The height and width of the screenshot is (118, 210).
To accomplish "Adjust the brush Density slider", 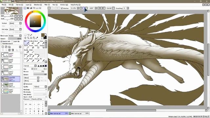I will click(40, 74).
